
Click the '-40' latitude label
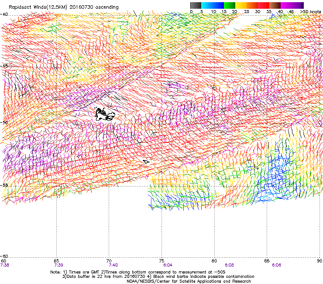4,14
